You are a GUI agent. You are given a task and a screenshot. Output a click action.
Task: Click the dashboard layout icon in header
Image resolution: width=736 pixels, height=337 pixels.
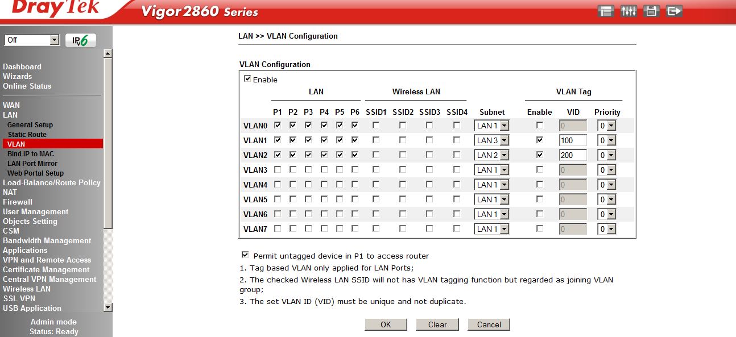[606, 11]
